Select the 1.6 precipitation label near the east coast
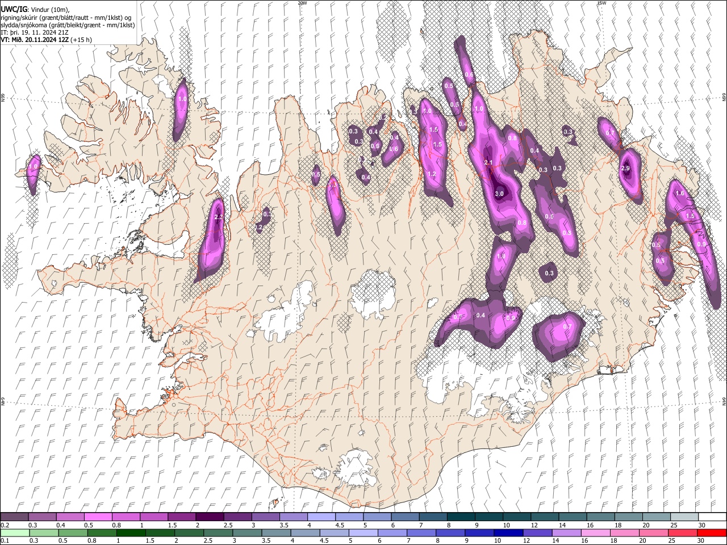Image resolution: width=727 pixels, height=545 pixels. coord(680,194)
